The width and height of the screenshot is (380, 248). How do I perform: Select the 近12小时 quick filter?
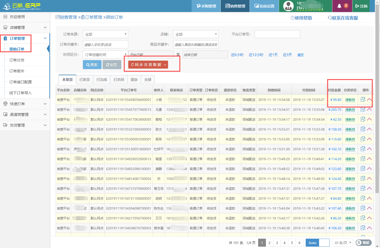(256, 55)
